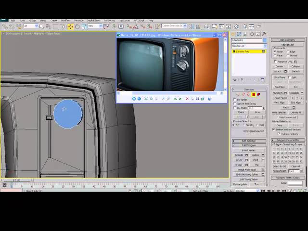Open the Modifier List dropdown

(x=249, y=46)
